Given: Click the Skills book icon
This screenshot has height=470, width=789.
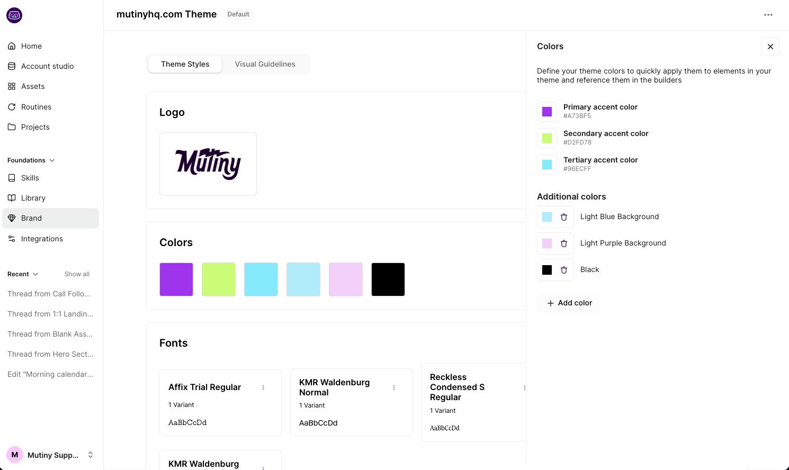Looking at the screenshot, I should 12,178.
